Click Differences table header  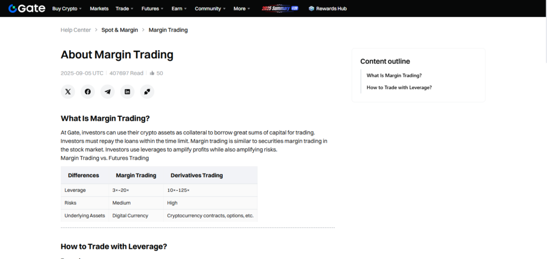83,175
